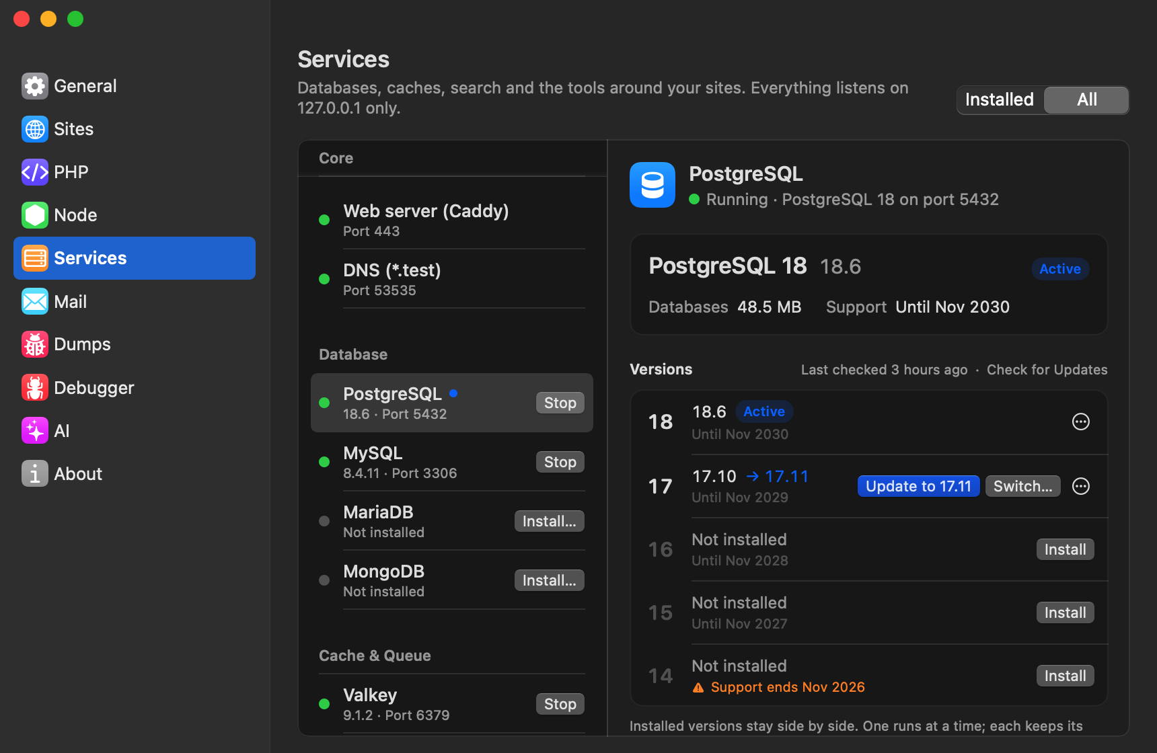Open the Node hexagon icon
This screenshot has width=1157, height=753.
[x=35, y=215]
